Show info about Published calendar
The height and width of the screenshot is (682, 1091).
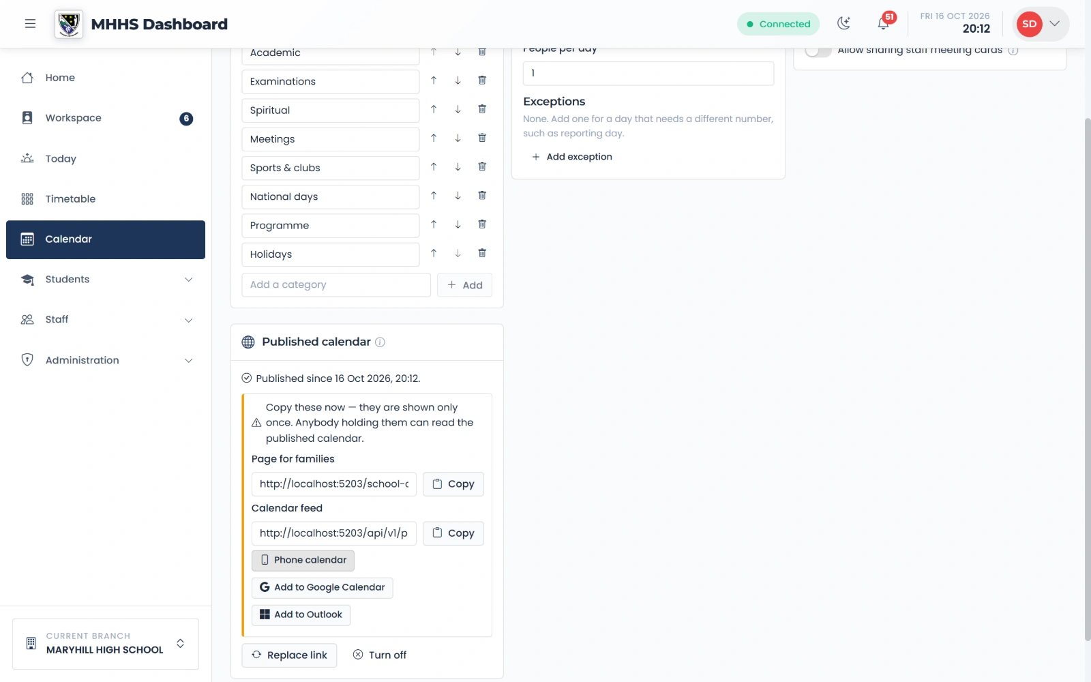pyautogui.click(x=380, y=342)
